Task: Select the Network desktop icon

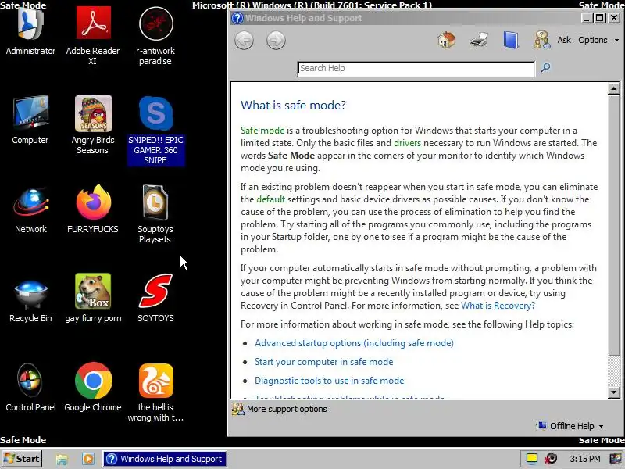Action: [30, 209]
